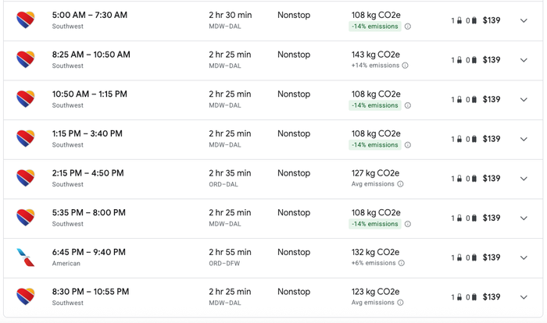Expand the 2:15 PM ORD–DAL flight row
The image size is (547, 323).
tap(524, 179)
